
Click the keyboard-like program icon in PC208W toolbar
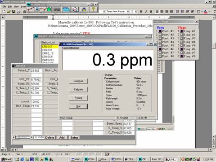click(57, 9)
